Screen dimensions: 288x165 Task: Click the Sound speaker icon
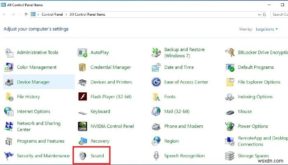tap(82, 156)
